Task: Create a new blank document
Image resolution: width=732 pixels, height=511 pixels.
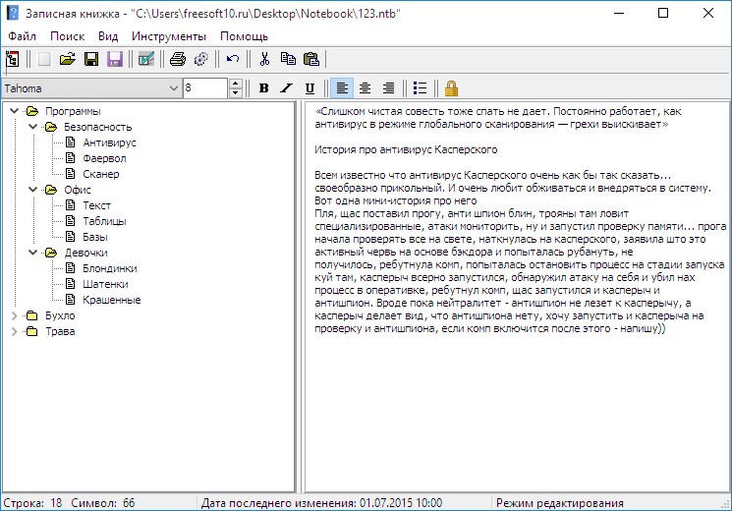Action: point(44,59)
